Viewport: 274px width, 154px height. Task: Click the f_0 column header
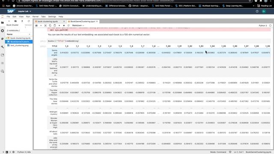[x=67, y=46]
